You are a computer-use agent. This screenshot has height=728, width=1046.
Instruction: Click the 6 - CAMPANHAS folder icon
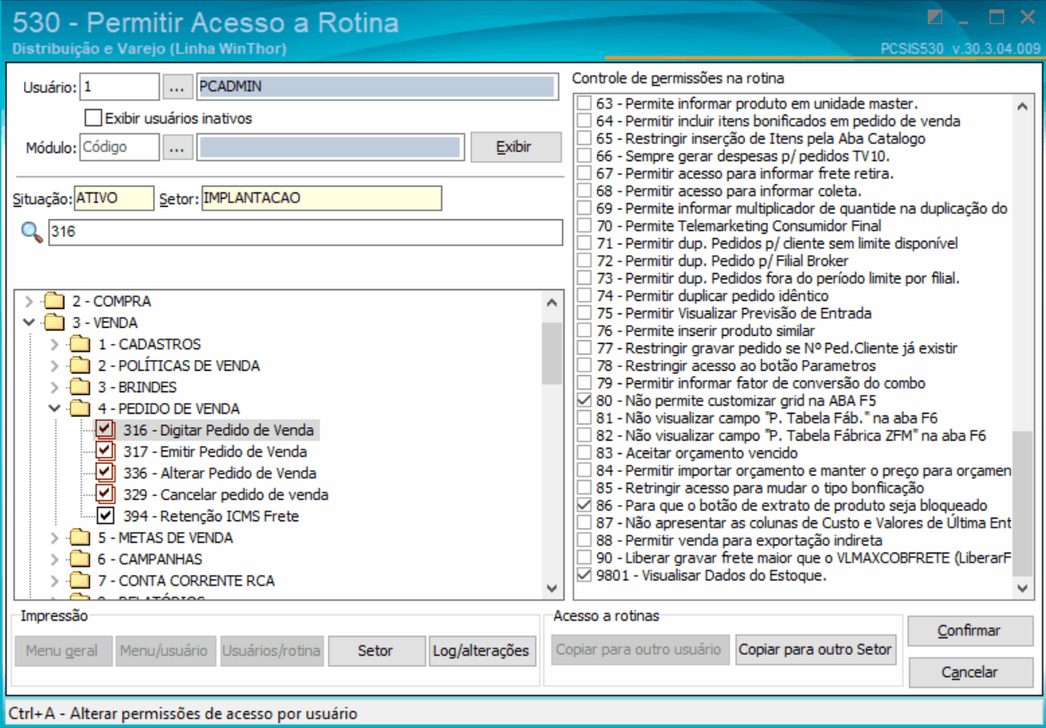point(80,559)
